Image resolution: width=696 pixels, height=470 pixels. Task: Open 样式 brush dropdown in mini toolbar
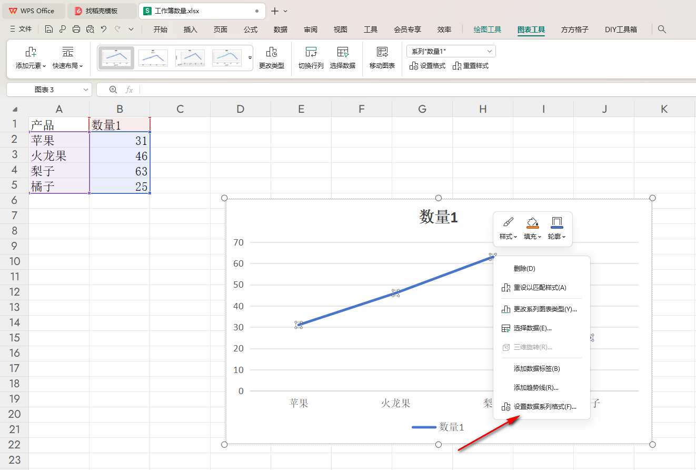(x=508, y=228)
